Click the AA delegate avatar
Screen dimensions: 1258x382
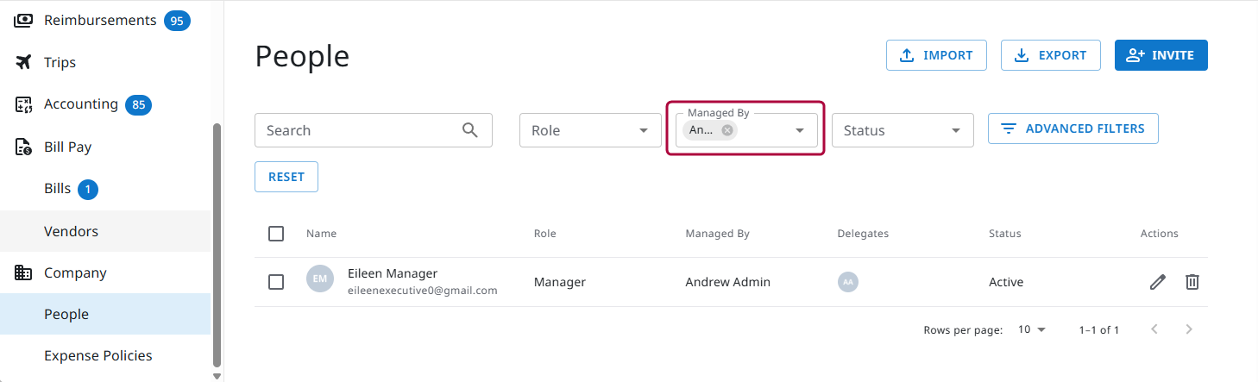(847, 282)
